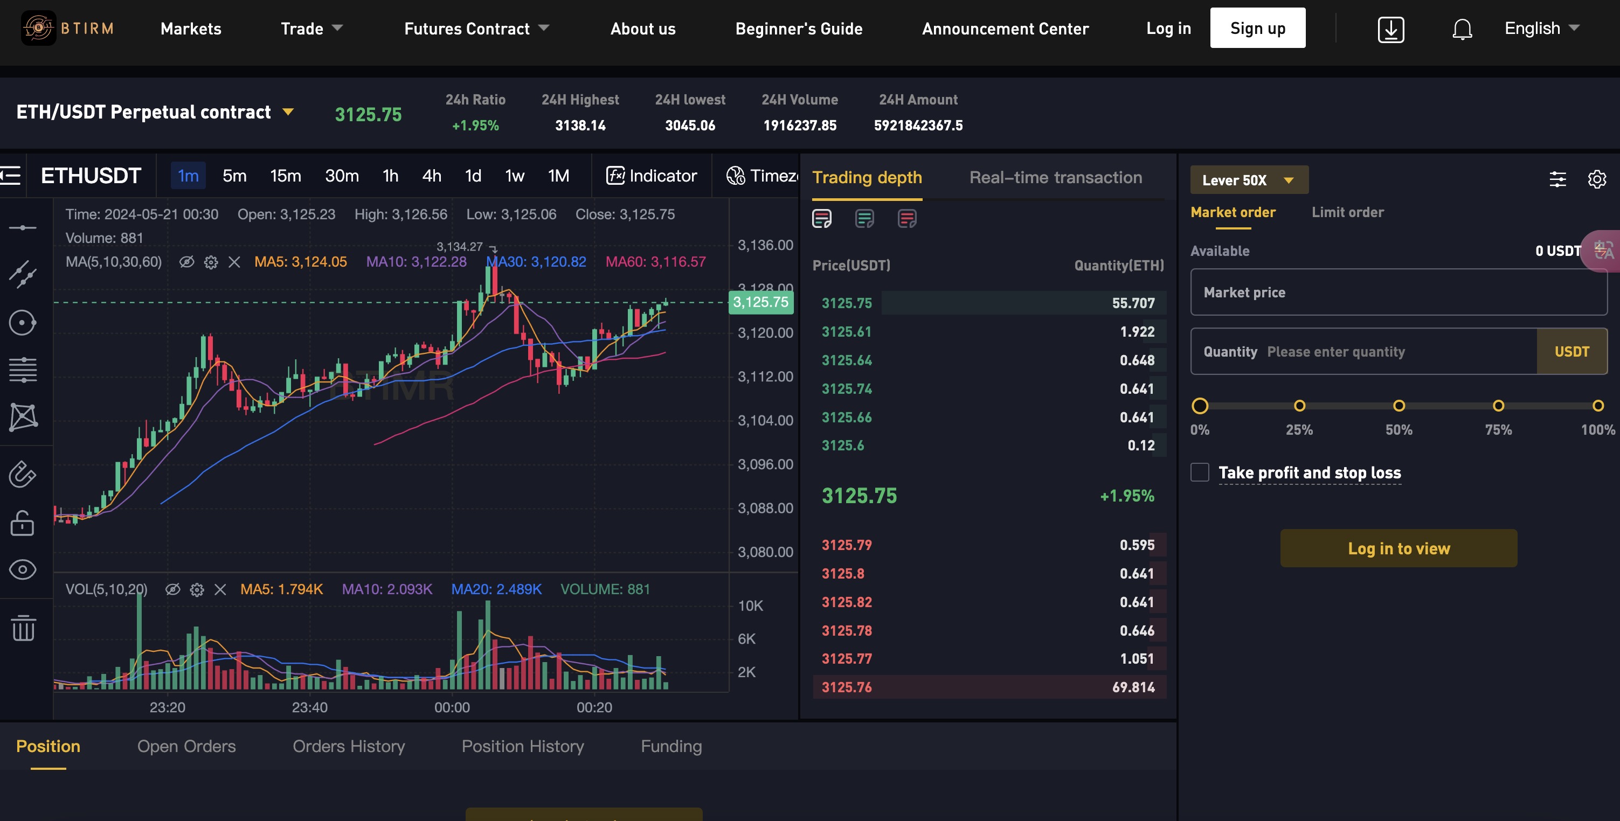Click the Log in to view button
This screenshot has height=821, width=1620.
pos(1399,548)
